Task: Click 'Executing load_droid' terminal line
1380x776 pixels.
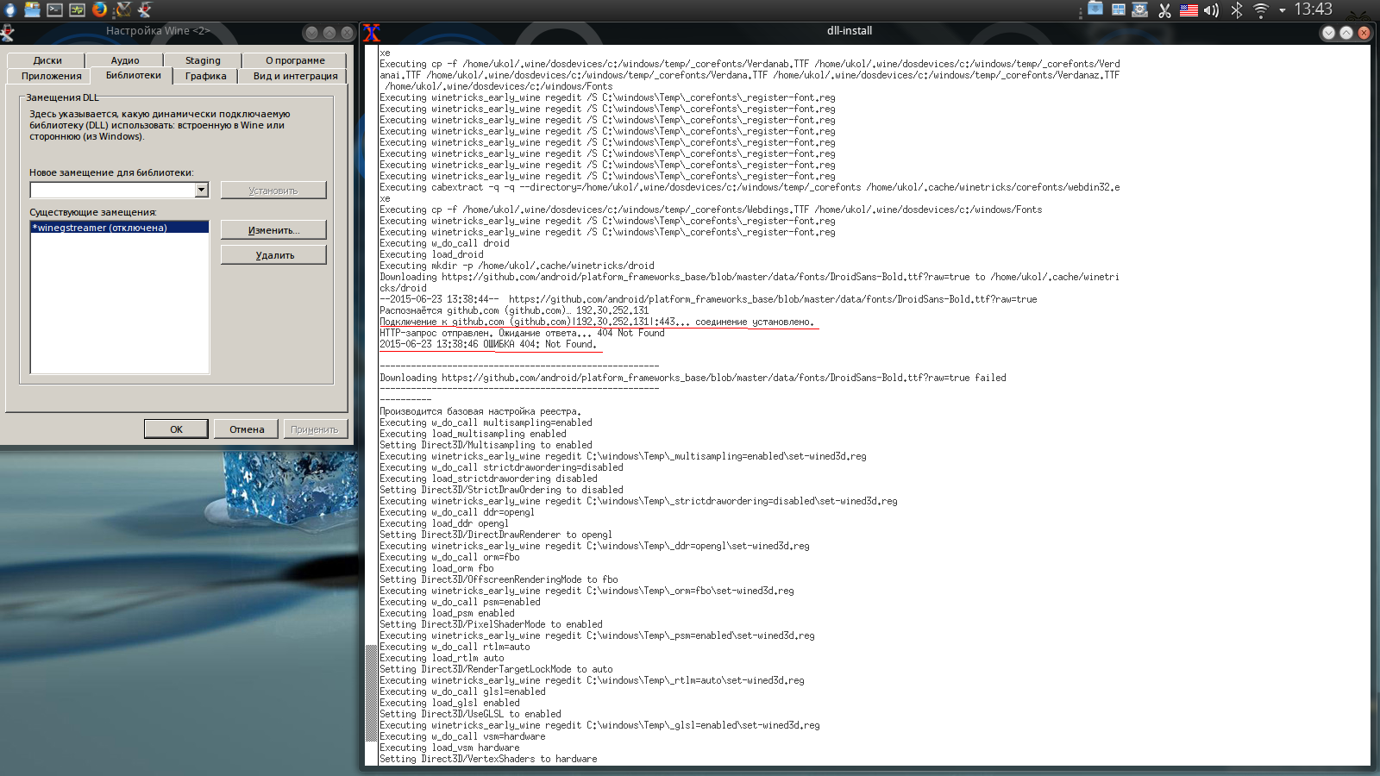Action: 431,254
